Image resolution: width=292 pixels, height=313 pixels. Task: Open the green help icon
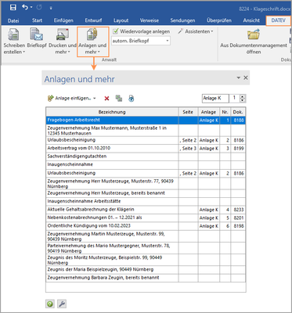(x=50, y=304)
